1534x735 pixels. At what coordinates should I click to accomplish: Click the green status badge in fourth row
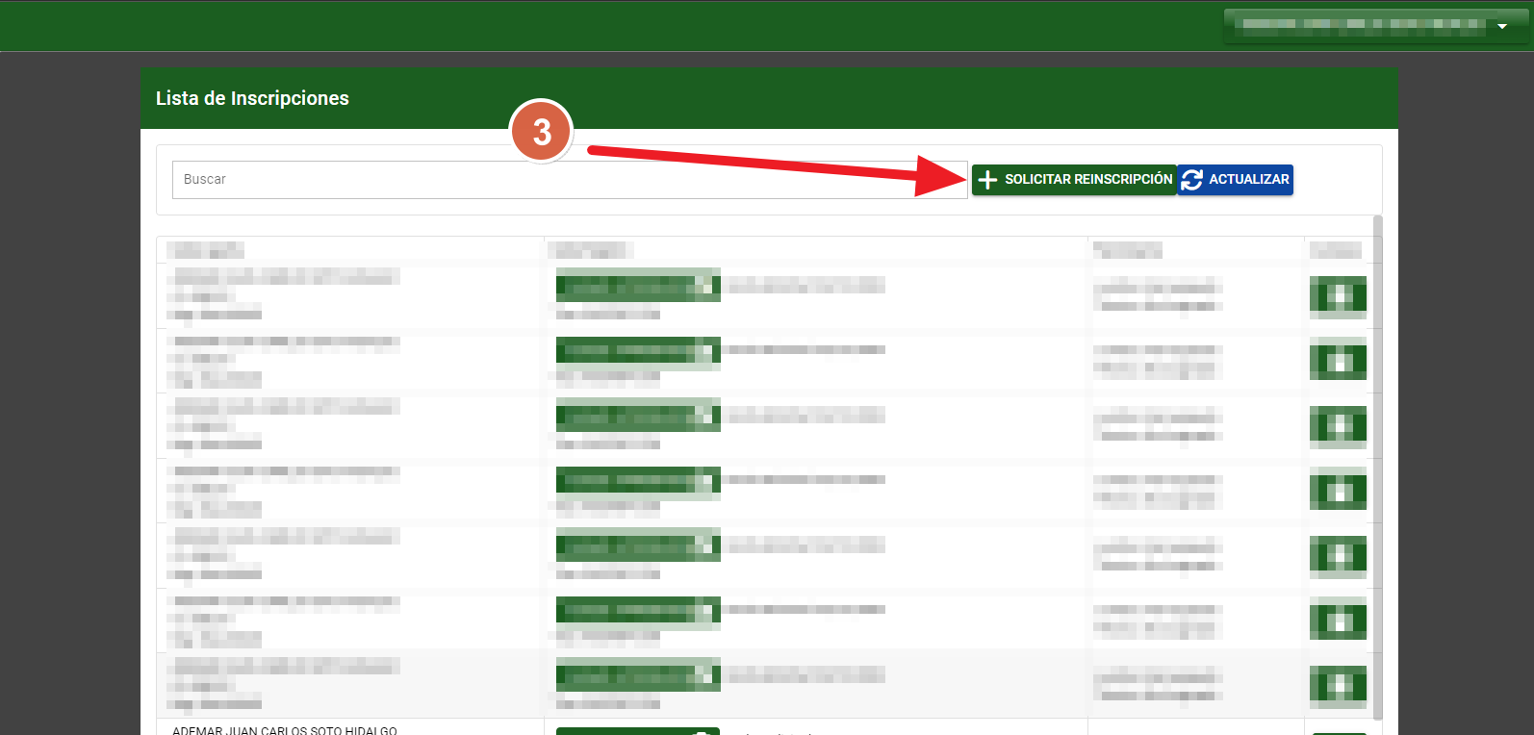(637, 480)
